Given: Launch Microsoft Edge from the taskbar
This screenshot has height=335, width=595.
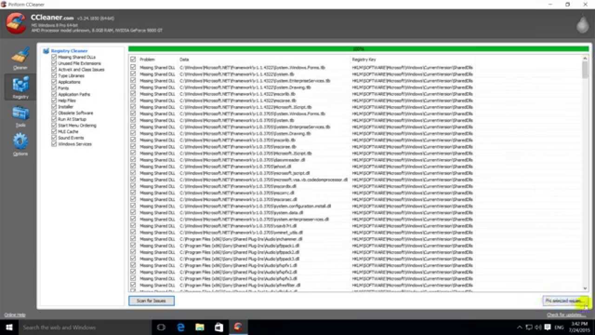Looking at the screenshot, I should click(181, 327).
